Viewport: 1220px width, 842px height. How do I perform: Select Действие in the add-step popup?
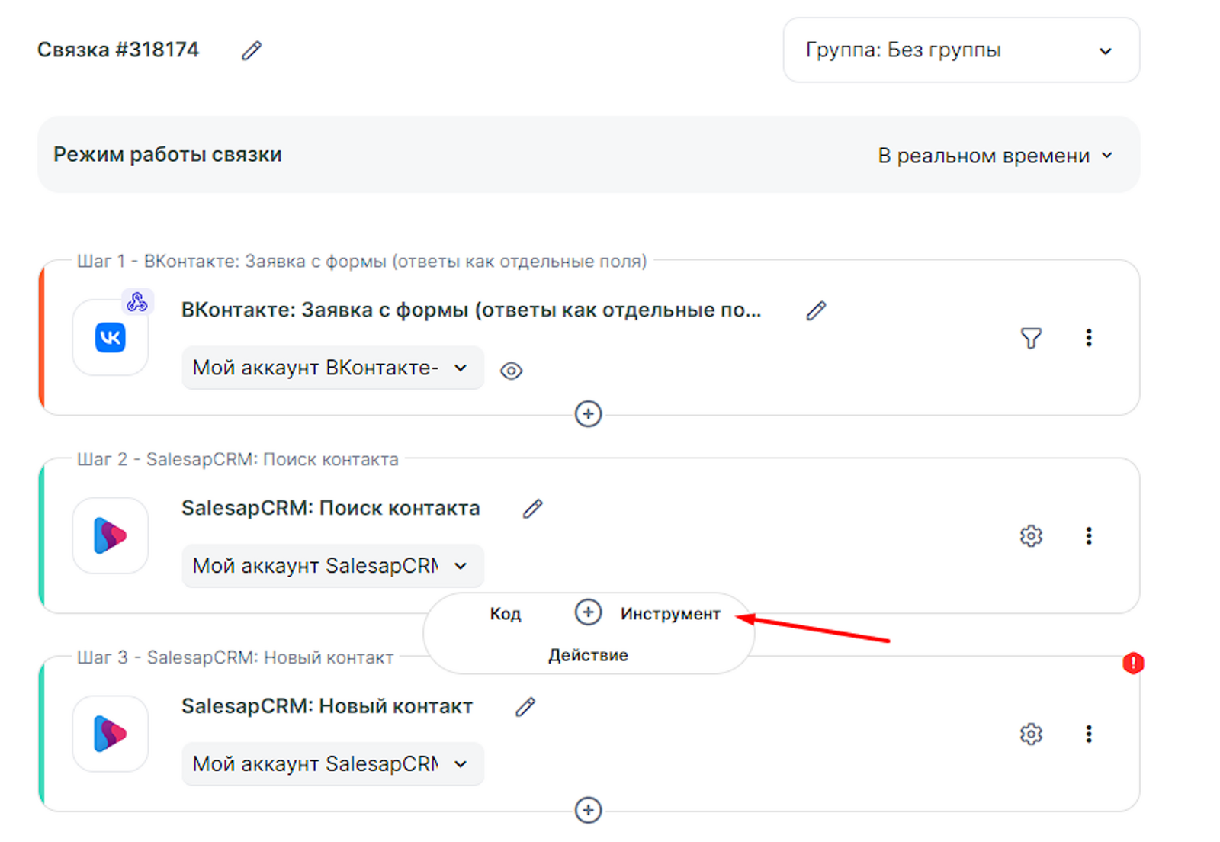tap(588, 655)
